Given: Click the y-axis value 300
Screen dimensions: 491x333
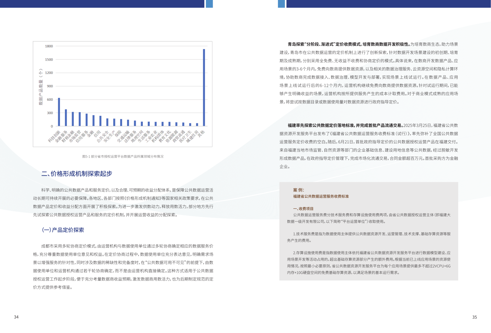Looking at the screenshot, I should click(50, 113).
